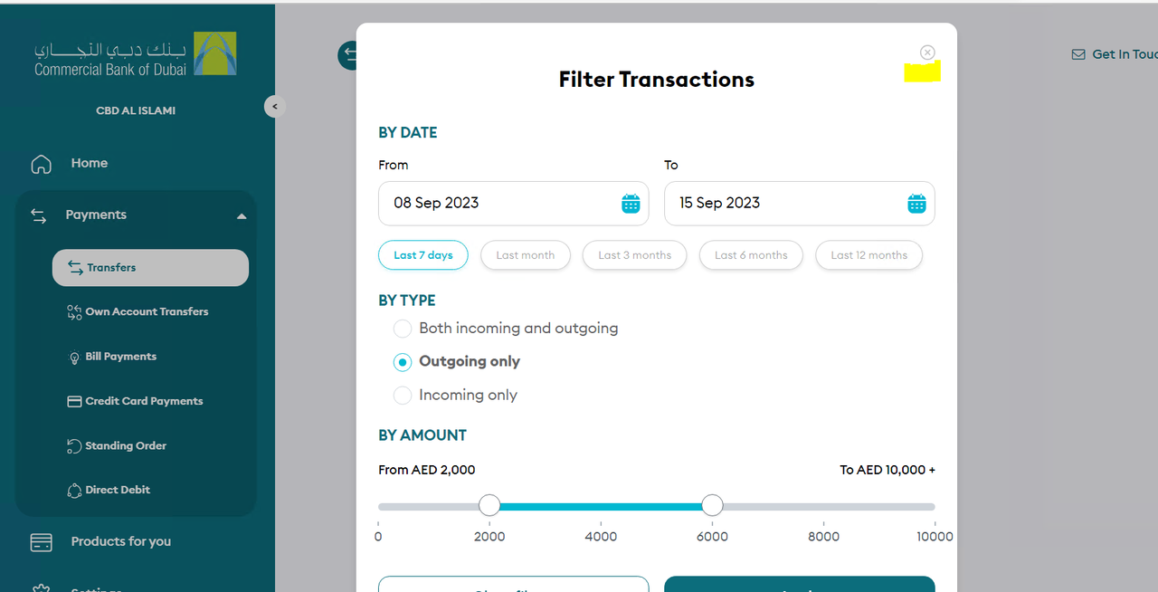Select the Outgoing only radio button
Image resolution: width=1158 pixels, height=592 pixels.
(403, 362)
